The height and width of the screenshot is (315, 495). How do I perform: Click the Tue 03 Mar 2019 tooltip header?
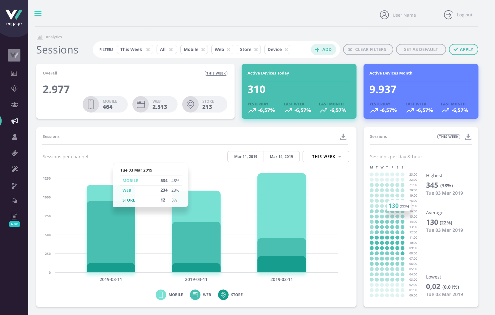(136, 170)
